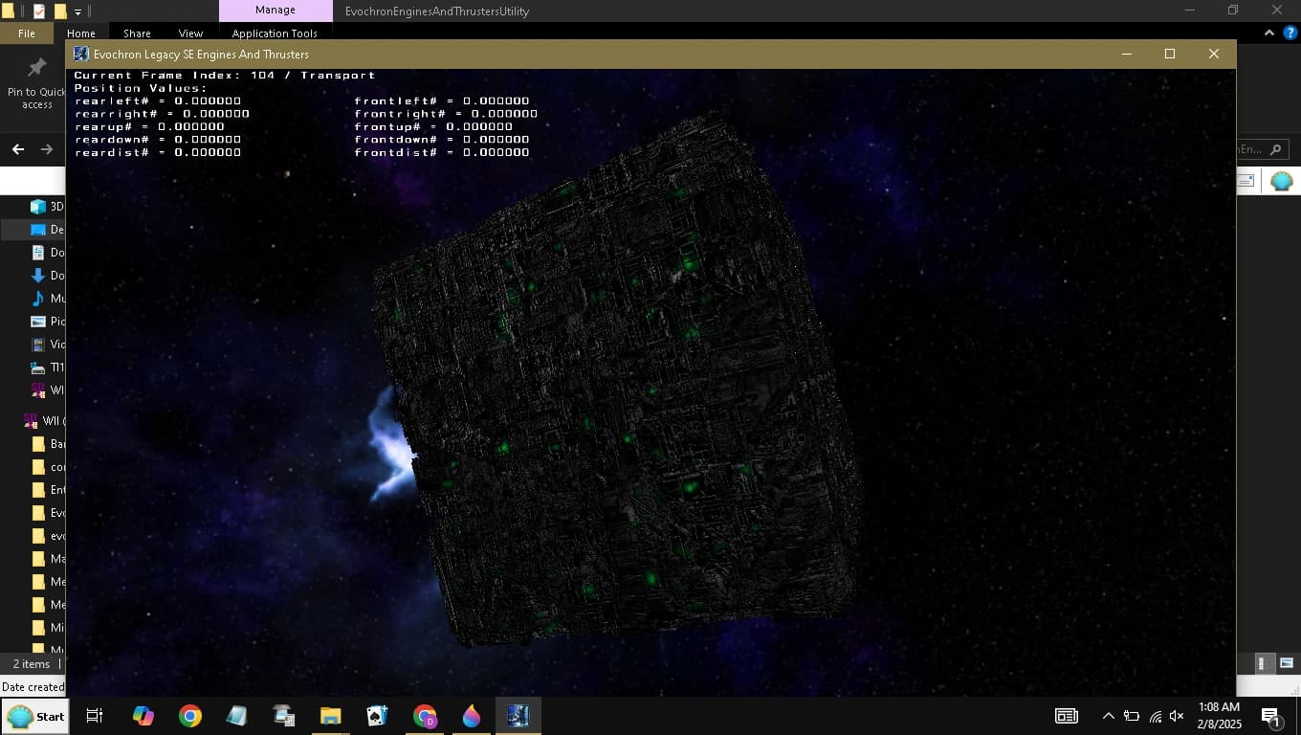Click the 'reardown# = 0.000000' value
Image resolution: width=1301 pixels, height=735 pixels.
click(158, 140)
